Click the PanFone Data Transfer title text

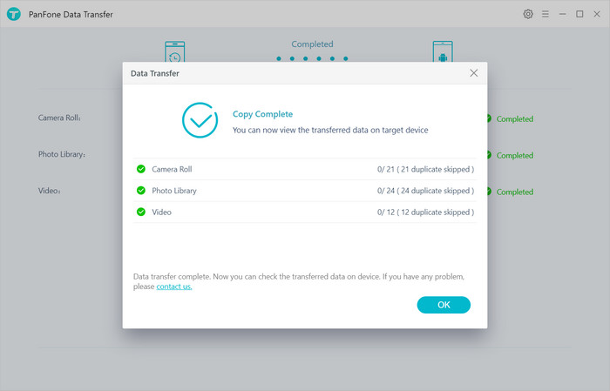[71, 15]
